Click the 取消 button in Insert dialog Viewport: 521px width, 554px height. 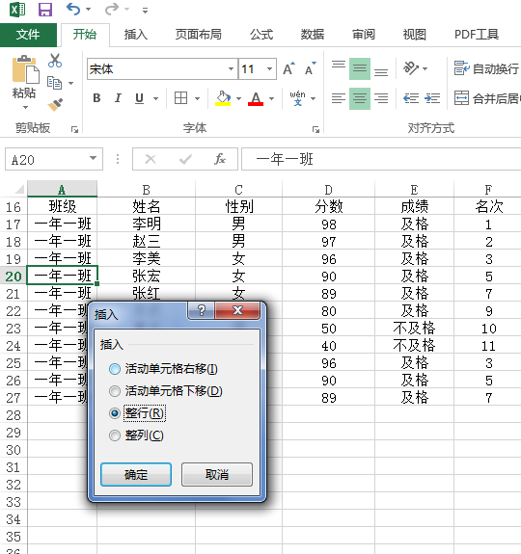[x=217, y=474]
